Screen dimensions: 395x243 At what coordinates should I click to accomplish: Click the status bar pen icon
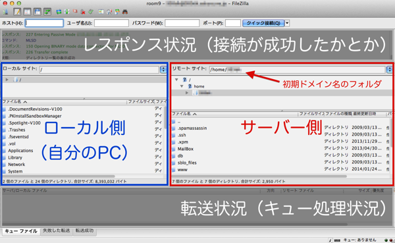coord(330,240)
